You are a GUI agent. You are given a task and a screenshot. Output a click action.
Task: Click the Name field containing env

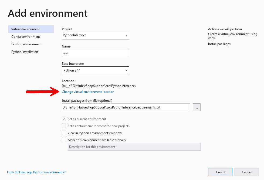click(95, 53)
